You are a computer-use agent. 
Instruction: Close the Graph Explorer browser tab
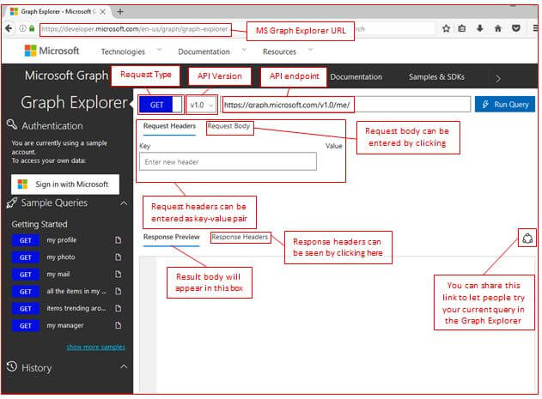[x=103, y=11]
